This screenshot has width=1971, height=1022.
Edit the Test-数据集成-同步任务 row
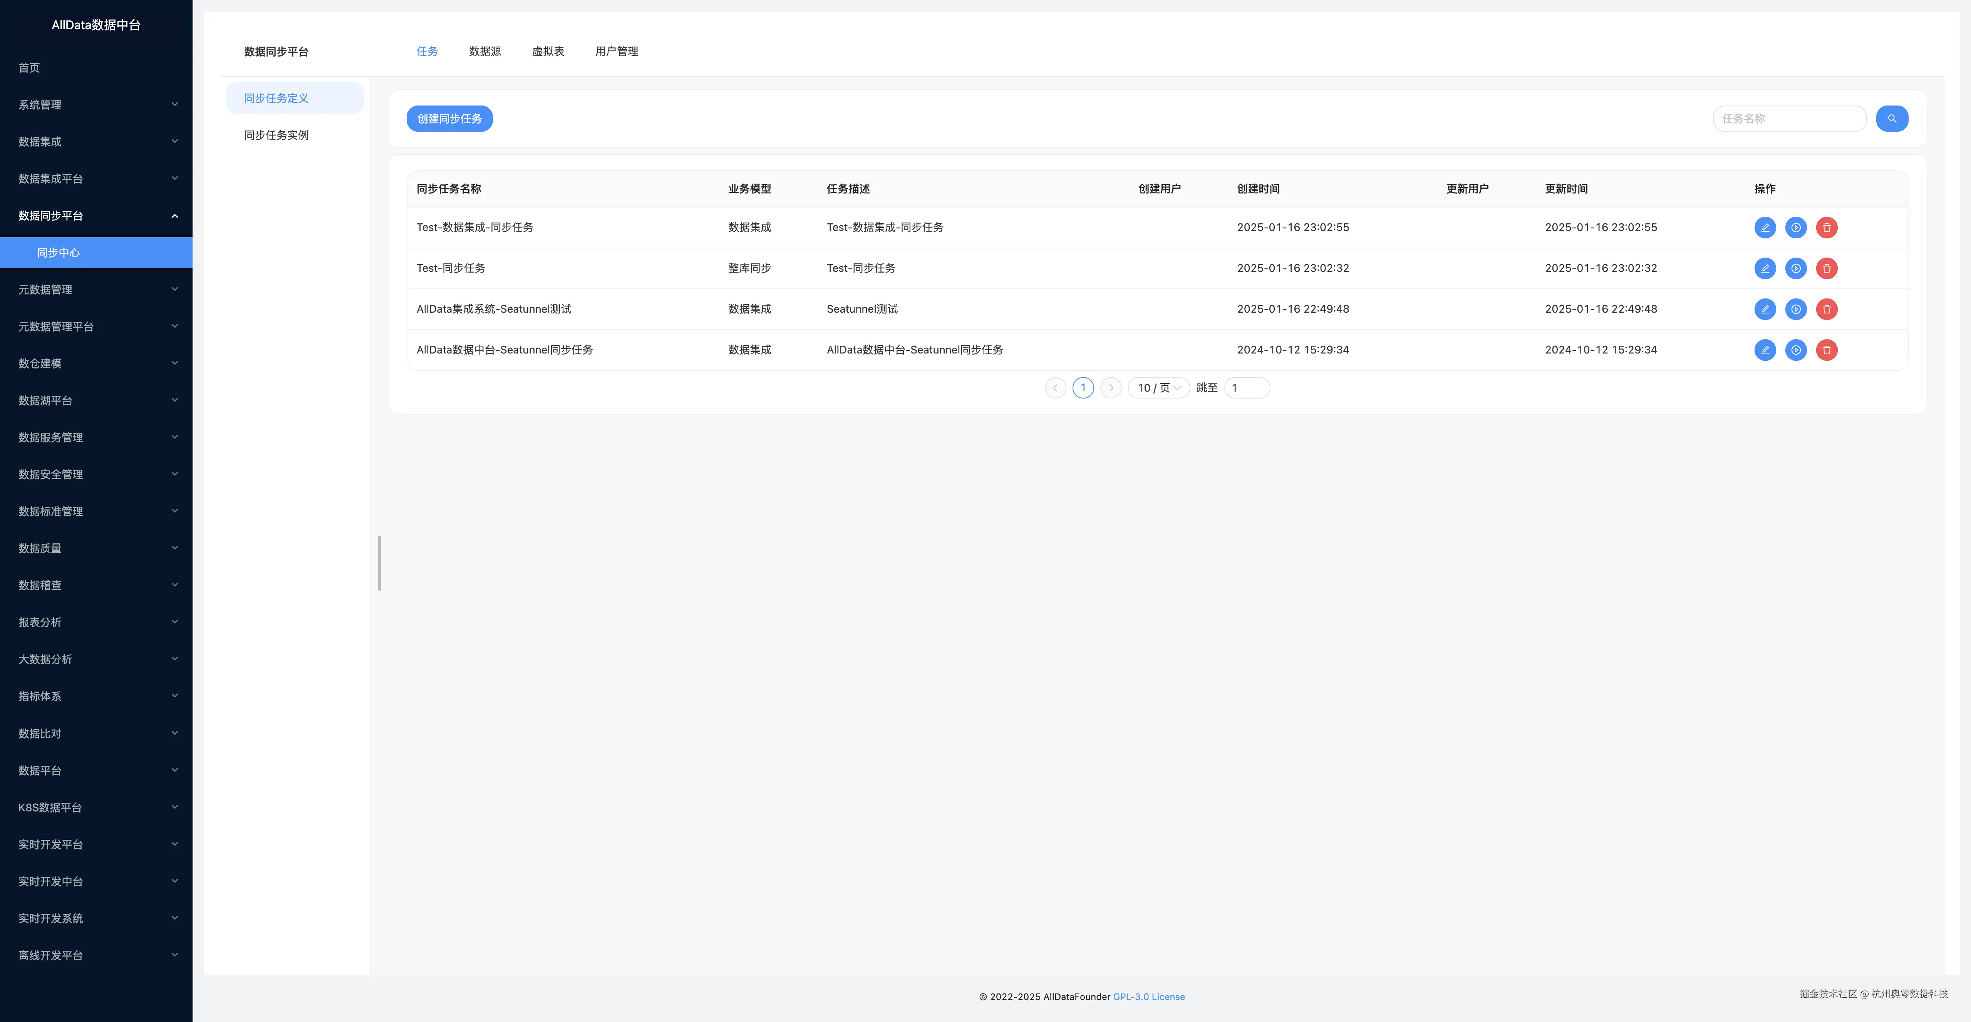click(x=1765, y=227)
